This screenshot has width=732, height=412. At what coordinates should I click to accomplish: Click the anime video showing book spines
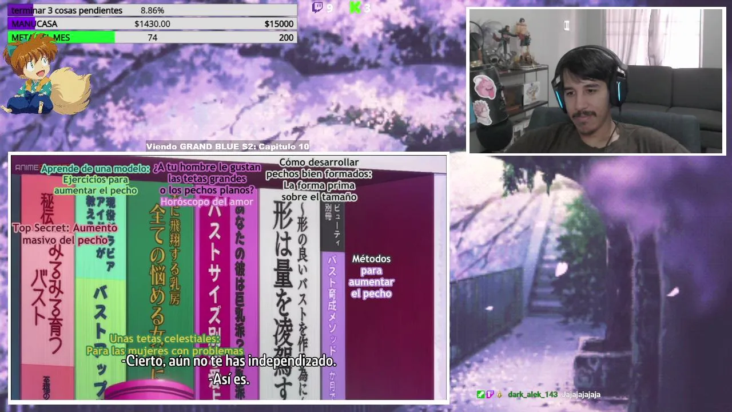pyautogui.click(x=229, y=278)
